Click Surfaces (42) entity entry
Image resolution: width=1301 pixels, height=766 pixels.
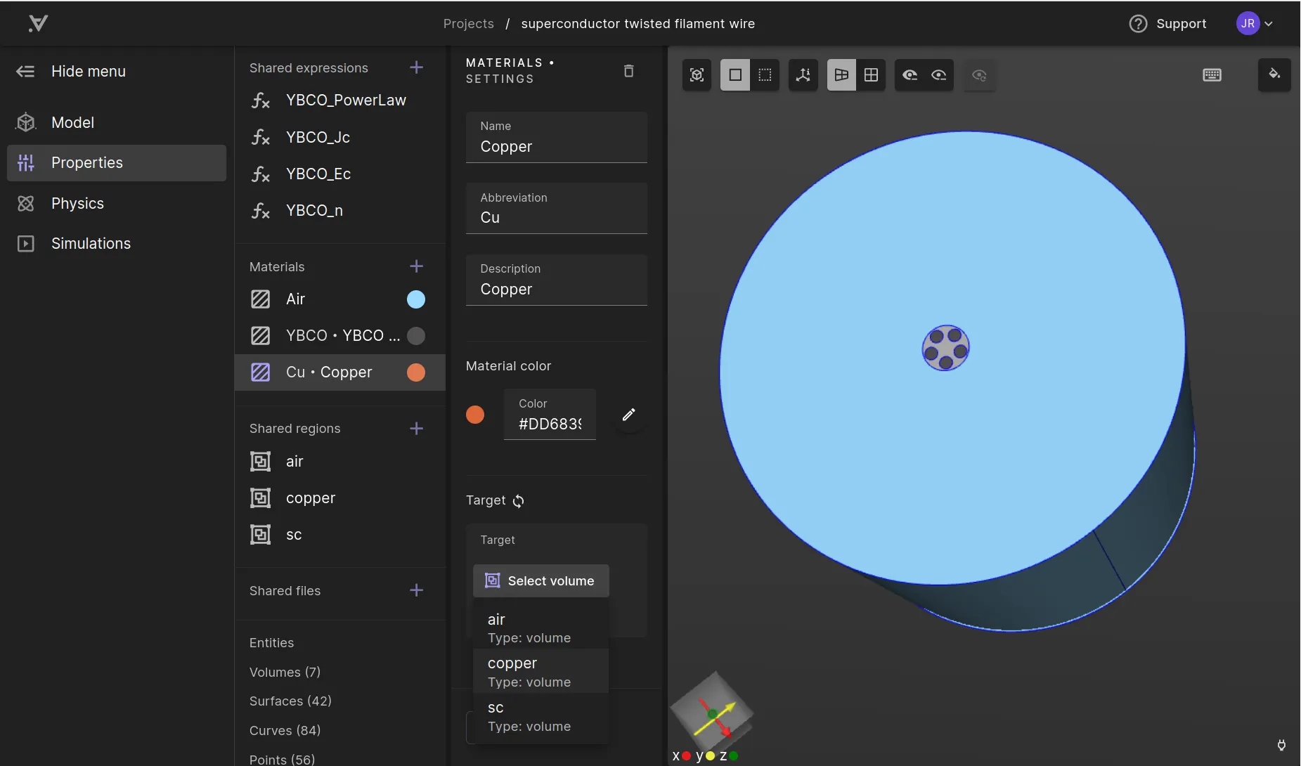point(290,701)
